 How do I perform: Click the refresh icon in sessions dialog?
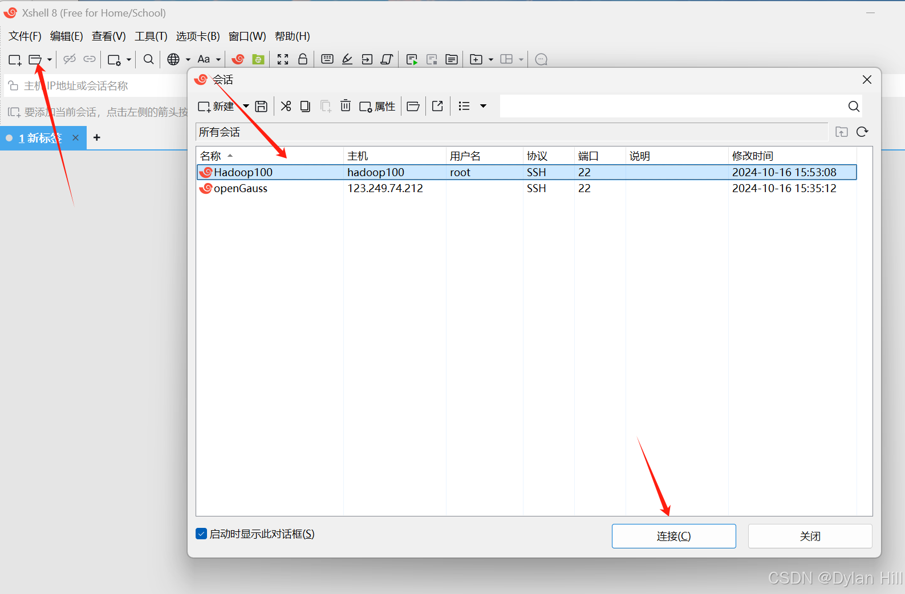click(862, 132)
